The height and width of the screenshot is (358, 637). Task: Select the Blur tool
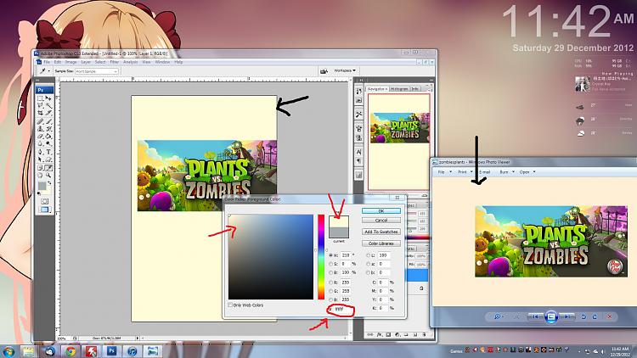point(40,143)
